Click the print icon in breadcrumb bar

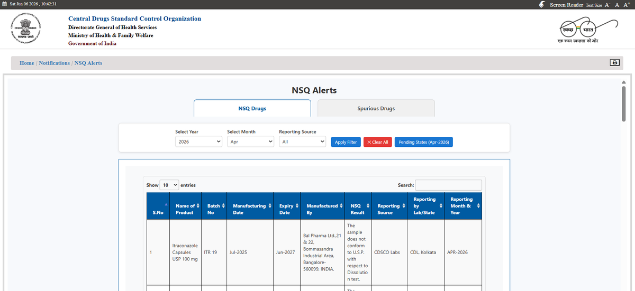(x=615, y=63)
